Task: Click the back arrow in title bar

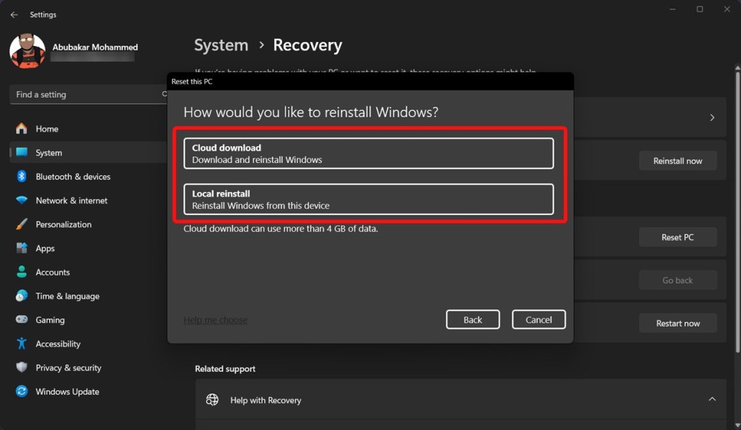Action: coord(14,14)
